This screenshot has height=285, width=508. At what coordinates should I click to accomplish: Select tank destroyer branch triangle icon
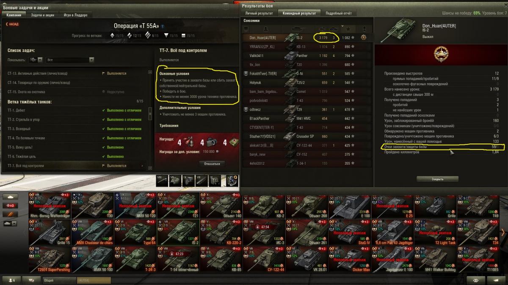[x=166, y=35]
